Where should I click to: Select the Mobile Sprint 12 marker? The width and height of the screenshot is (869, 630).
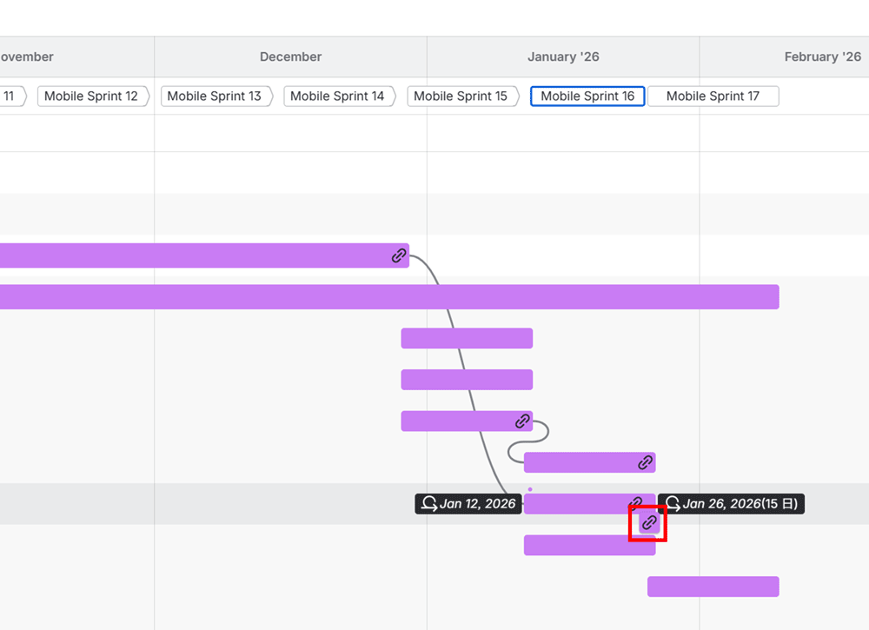pyautogui.click(x=91, y=96)
